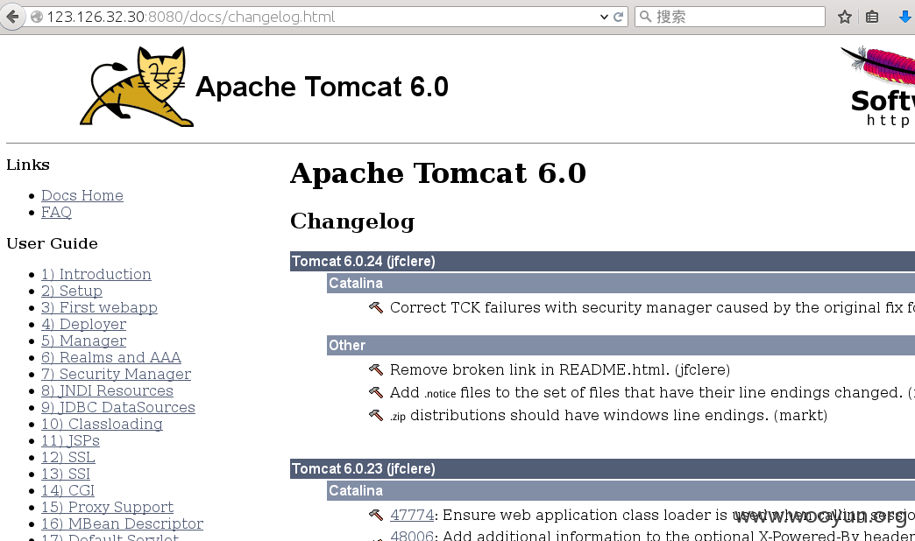Click the User Guide sidebar heading
The width and height of the screenshot is (915, 541).
52,243
